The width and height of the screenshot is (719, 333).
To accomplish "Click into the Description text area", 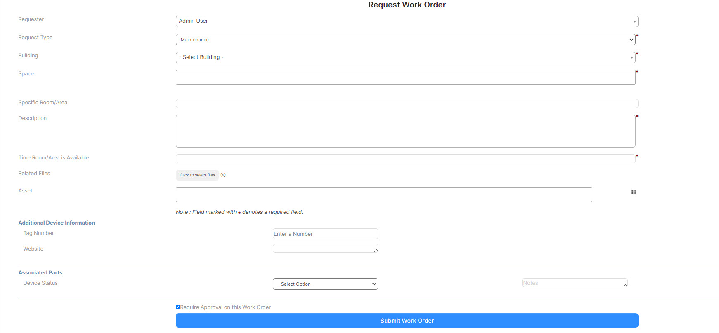I will [406, 131].
